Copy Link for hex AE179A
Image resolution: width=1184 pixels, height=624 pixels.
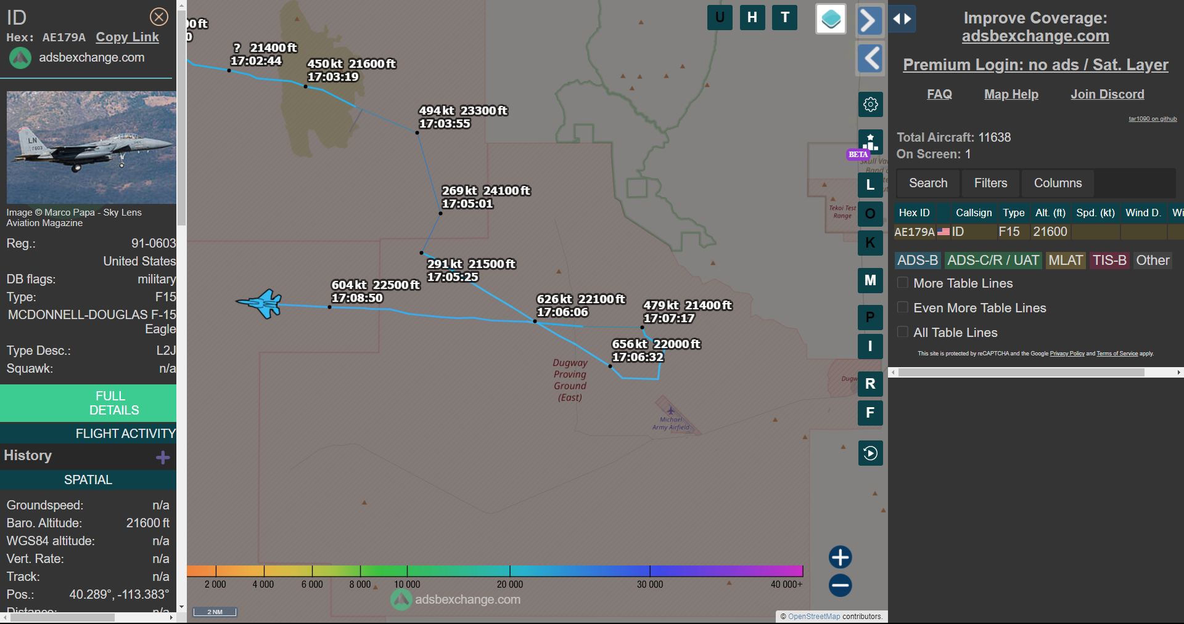127,37
